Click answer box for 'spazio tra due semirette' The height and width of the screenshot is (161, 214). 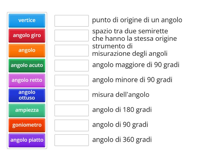click(71, 35)
